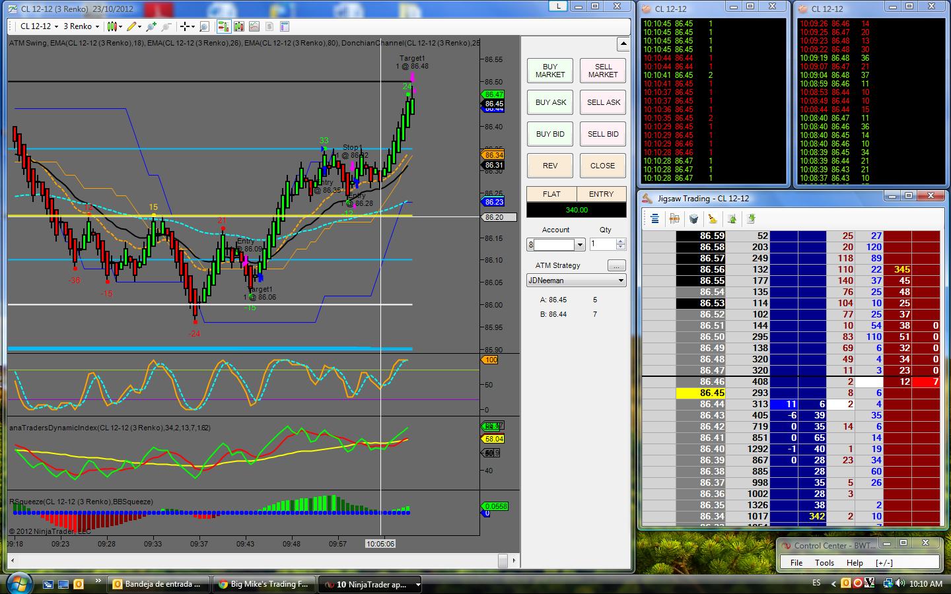The image size is (951, 594).
Task: Click the chart window title icon
Action: pos(12,9)
